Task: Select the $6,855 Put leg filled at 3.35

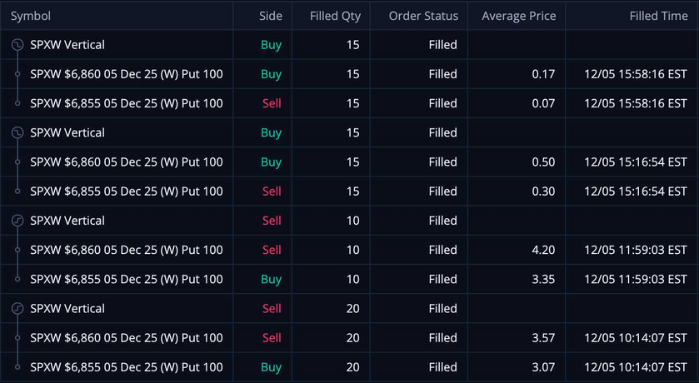Action: tap(126, 279)
